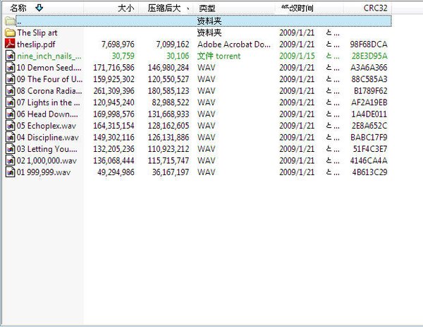The image size is (423, 327).
Task: Click the CRC32 value 88C585A3
Action: pos(369,79)
